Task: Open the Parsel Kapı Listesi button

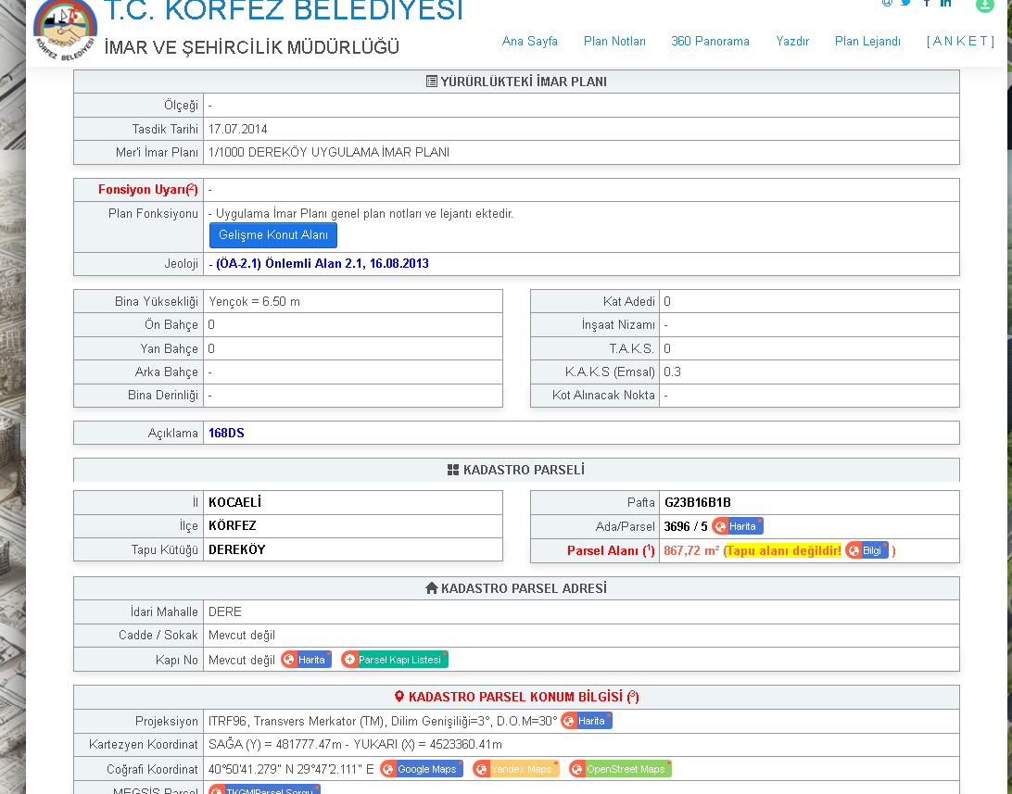Action: (x=395, y=660)
